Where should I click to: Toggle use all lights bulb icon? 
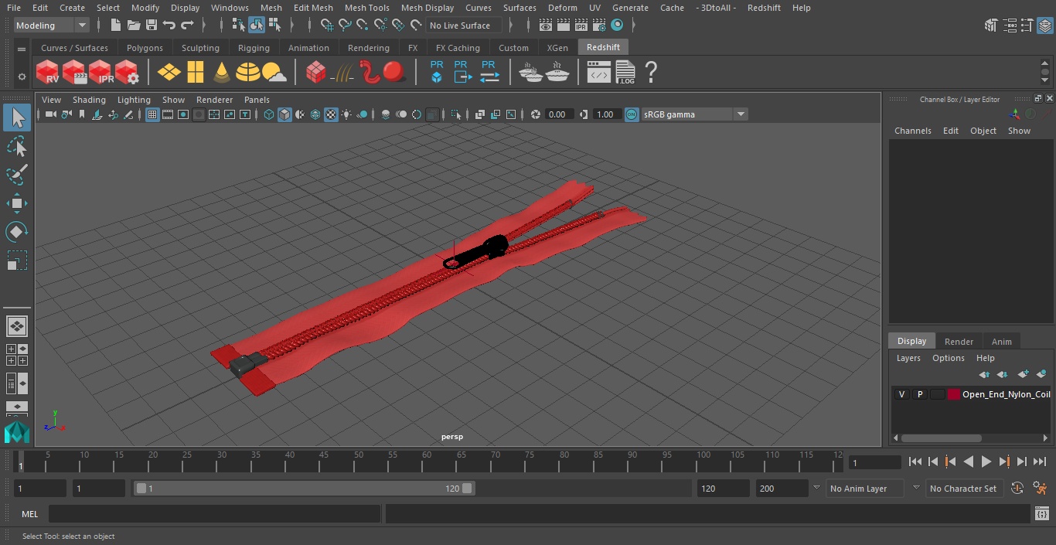point(346,114)
